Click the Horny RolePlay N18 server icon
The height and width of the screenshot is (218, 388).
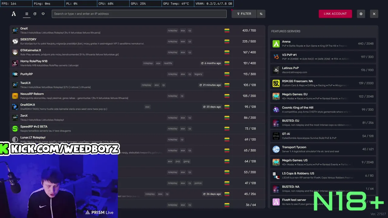coord(15,63)
